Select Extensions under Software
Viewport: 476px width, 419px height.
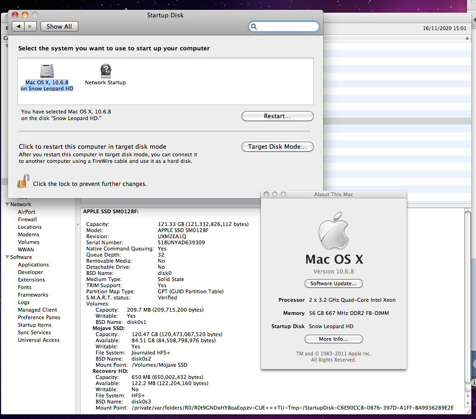coord(31,280)
